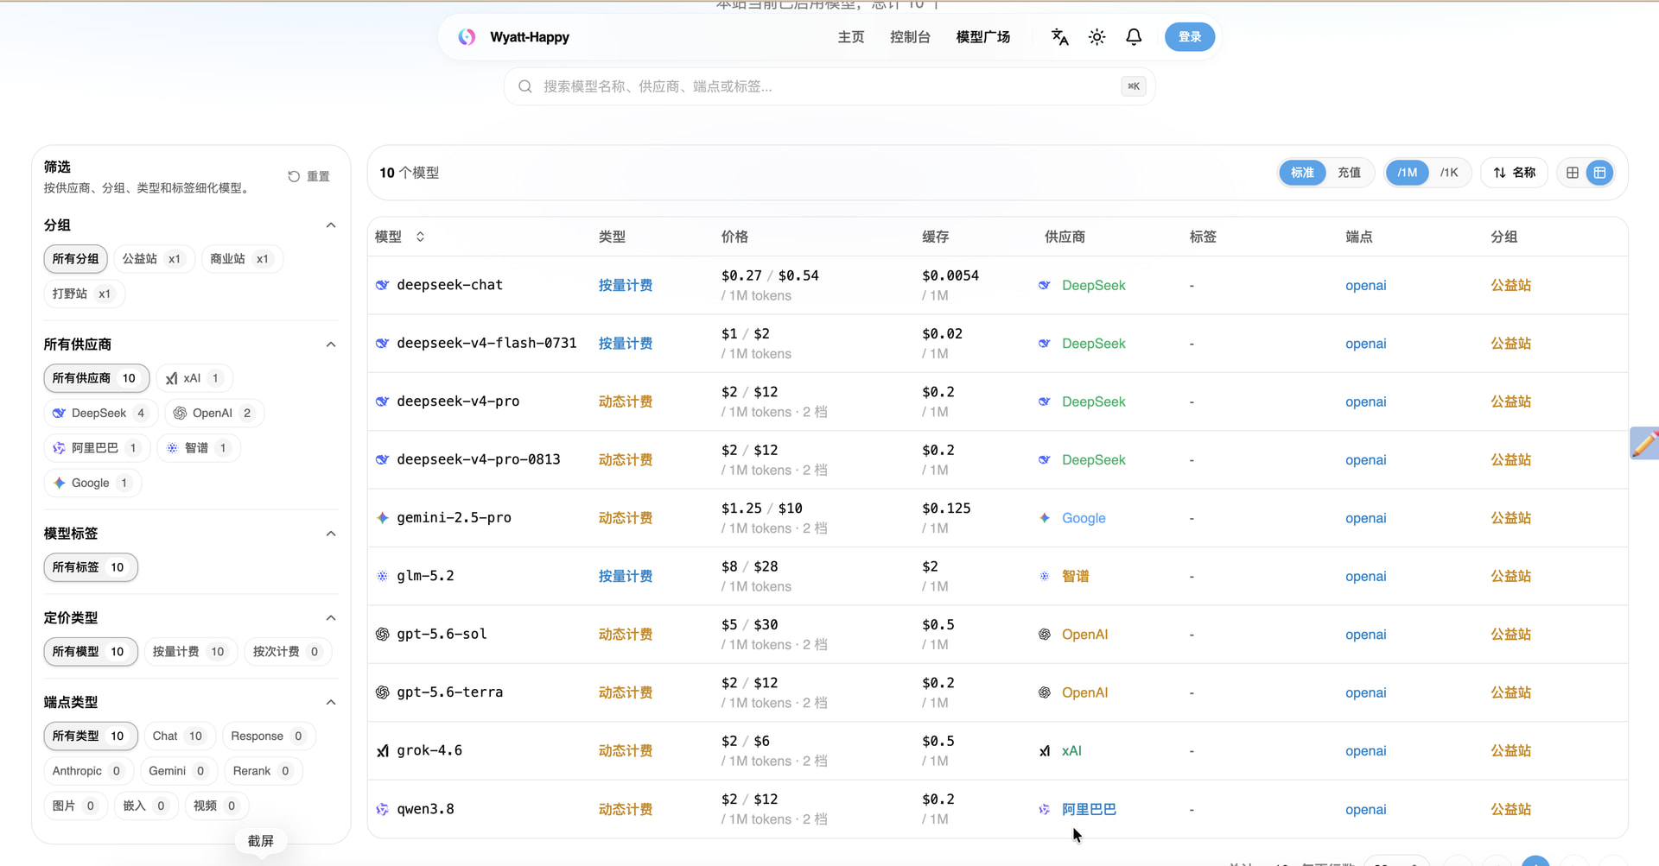The image size is (1659, 866).
Task: Click the 阿里巴巴 provider link in qwen3.8 row
Action: pos(1089,809)
